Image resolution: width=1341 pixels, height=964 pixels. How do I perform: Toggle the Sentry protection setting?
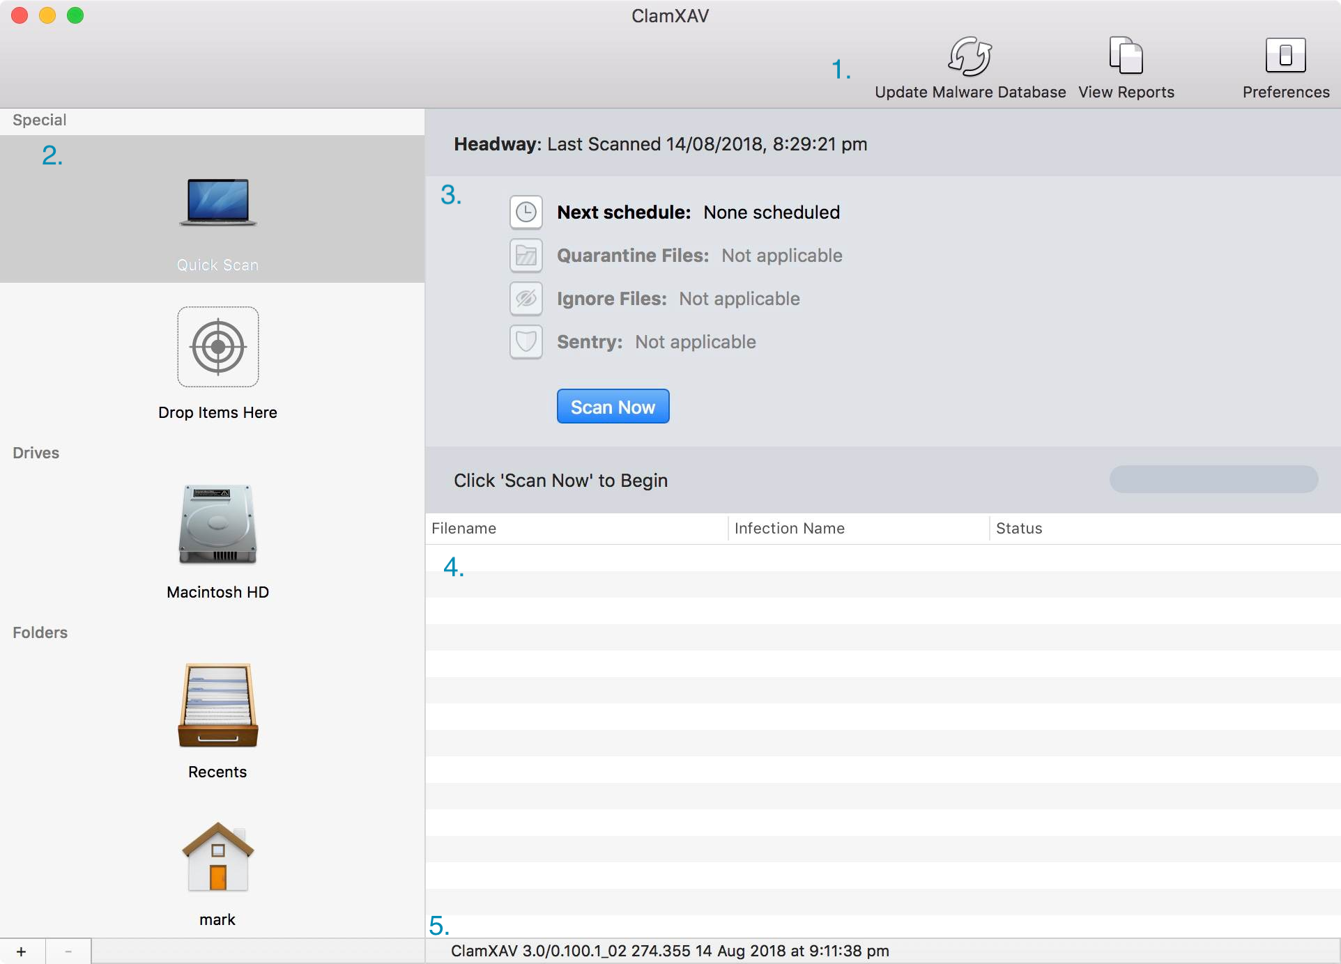pos(523,341)
